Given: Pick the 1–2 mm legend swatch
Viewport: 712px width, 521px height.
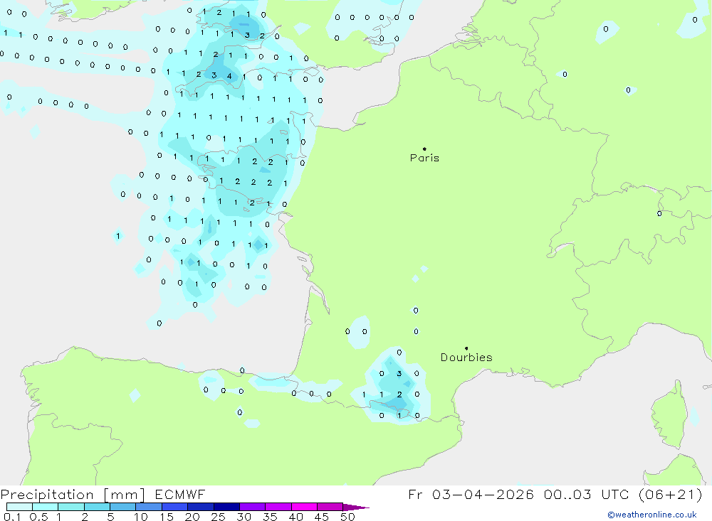Looking at the screenshot, I should pyautogui.click(x=71, y=507).
